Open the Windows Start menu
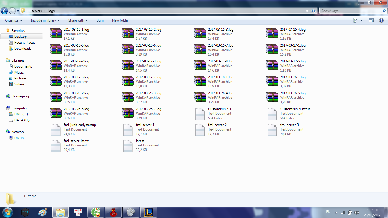Image resolution: width=388 pixels, height=218 pixels. pos(7,212)
